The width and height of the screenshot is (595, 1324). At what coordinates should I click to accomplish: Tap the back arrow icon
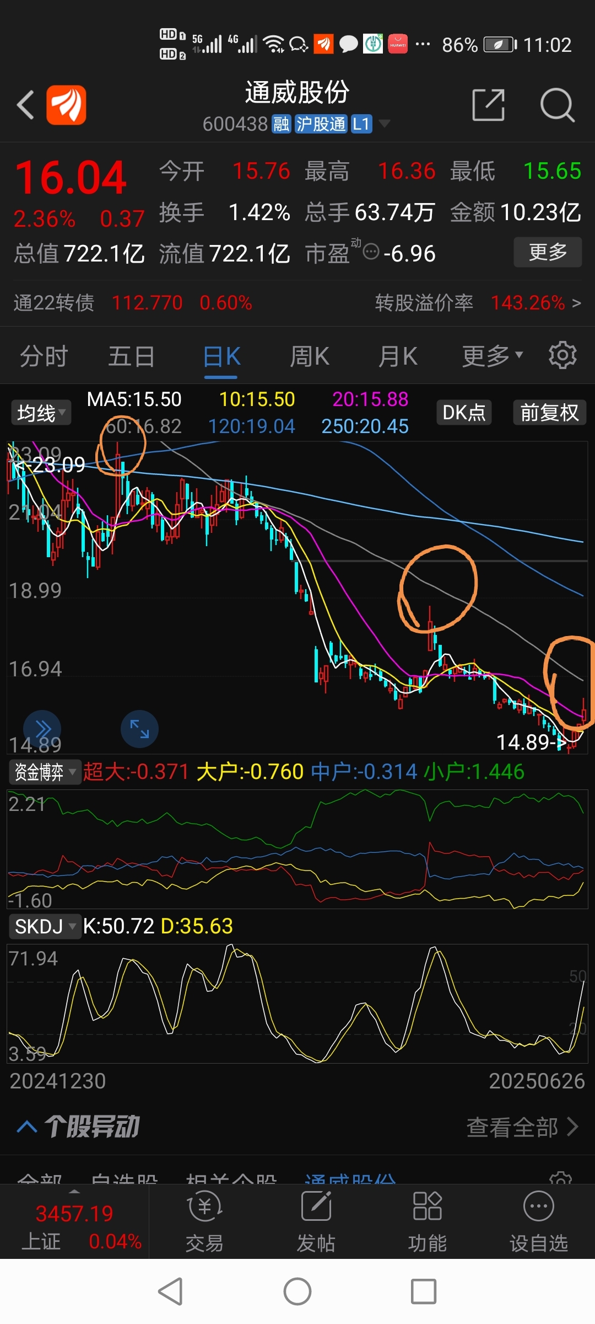tap(25, 105)
